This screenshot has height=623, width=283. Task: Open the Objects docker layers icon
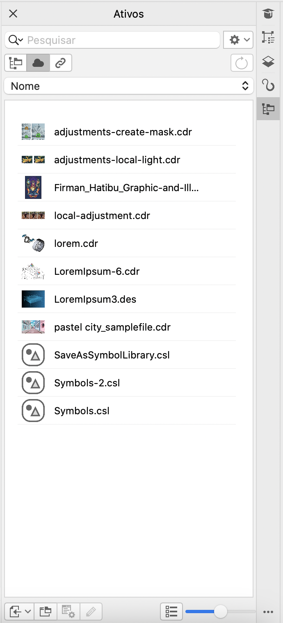[x=268, y=62]
